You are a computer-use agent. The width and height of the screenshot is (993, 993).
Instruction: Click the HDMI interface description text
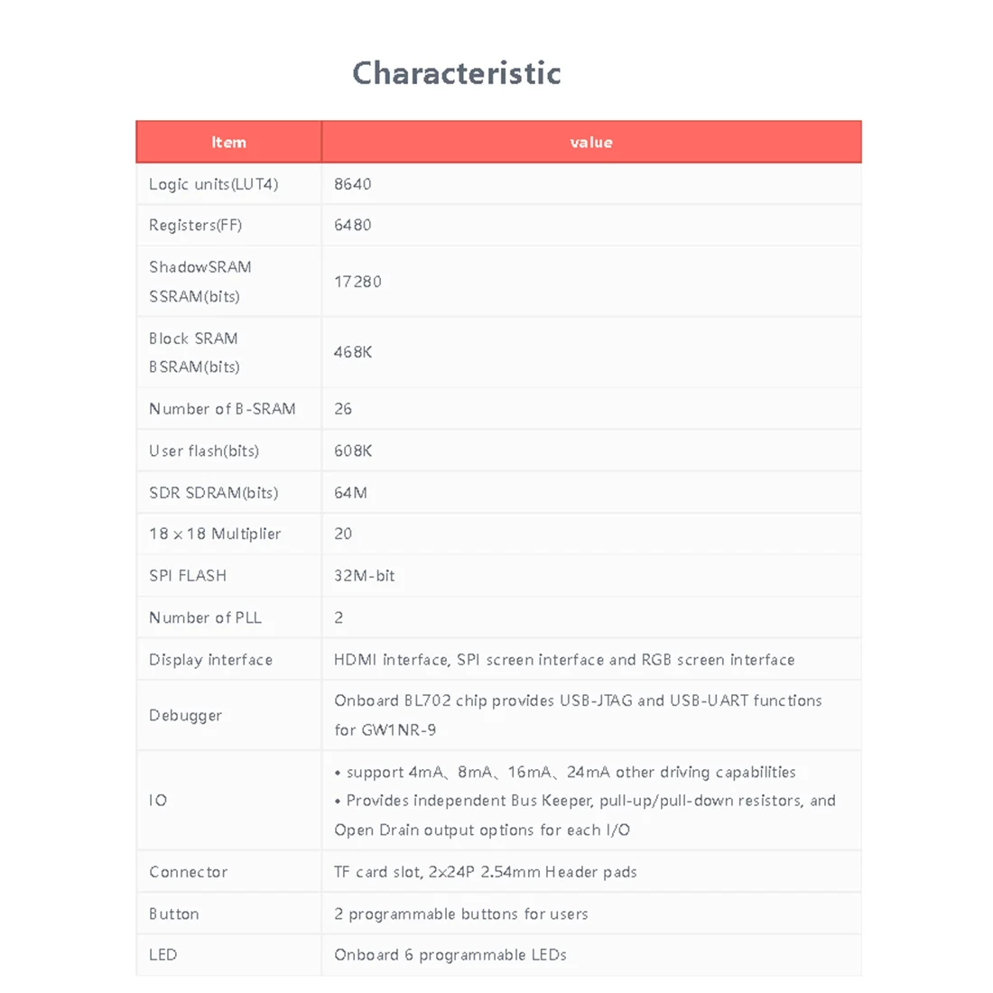(x=564, y=660)
